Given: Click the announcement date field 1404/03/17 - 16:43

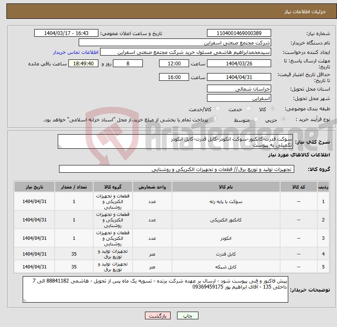Looking at the screenshot, I should click(x=66, y=33).
